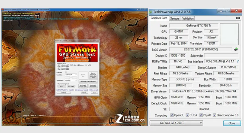Click the Bus Interface question mark icon
Screen dimensions: 244x133
coord(238,61)
